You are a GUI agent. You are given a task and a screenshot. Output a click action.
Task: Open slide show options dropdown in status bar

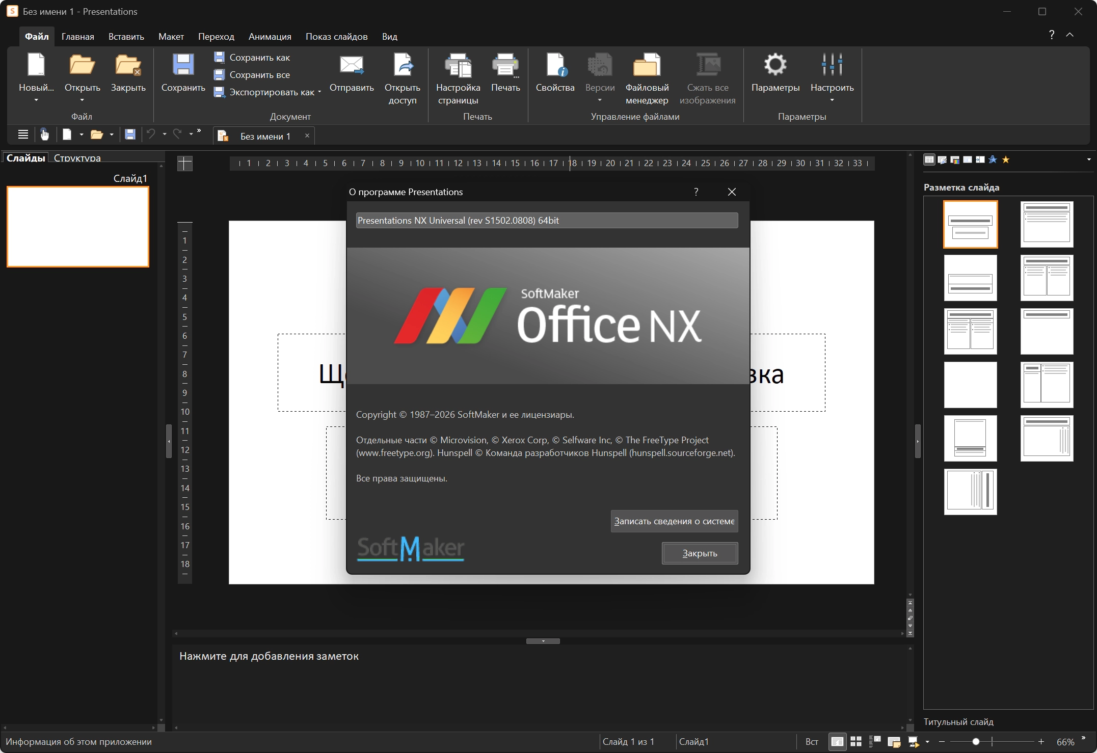(x=927, y=742)
